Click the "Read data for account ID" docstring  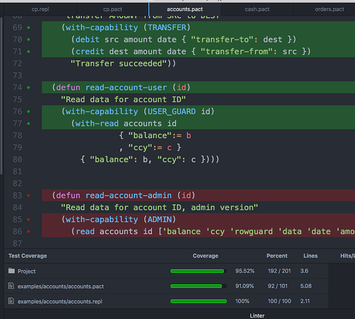pos(123,100)
